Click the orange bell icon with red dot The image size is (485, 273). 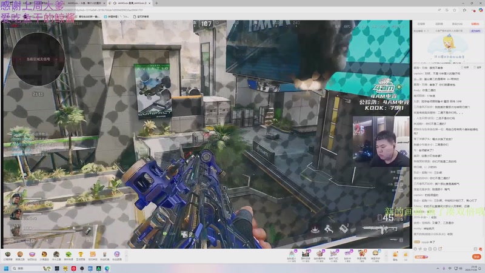(x=395, y=254)
